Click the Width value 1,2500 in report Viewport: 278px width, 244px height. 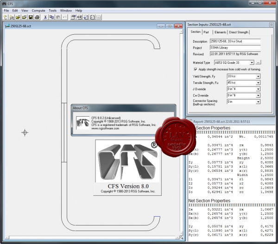tap(267, 175)
